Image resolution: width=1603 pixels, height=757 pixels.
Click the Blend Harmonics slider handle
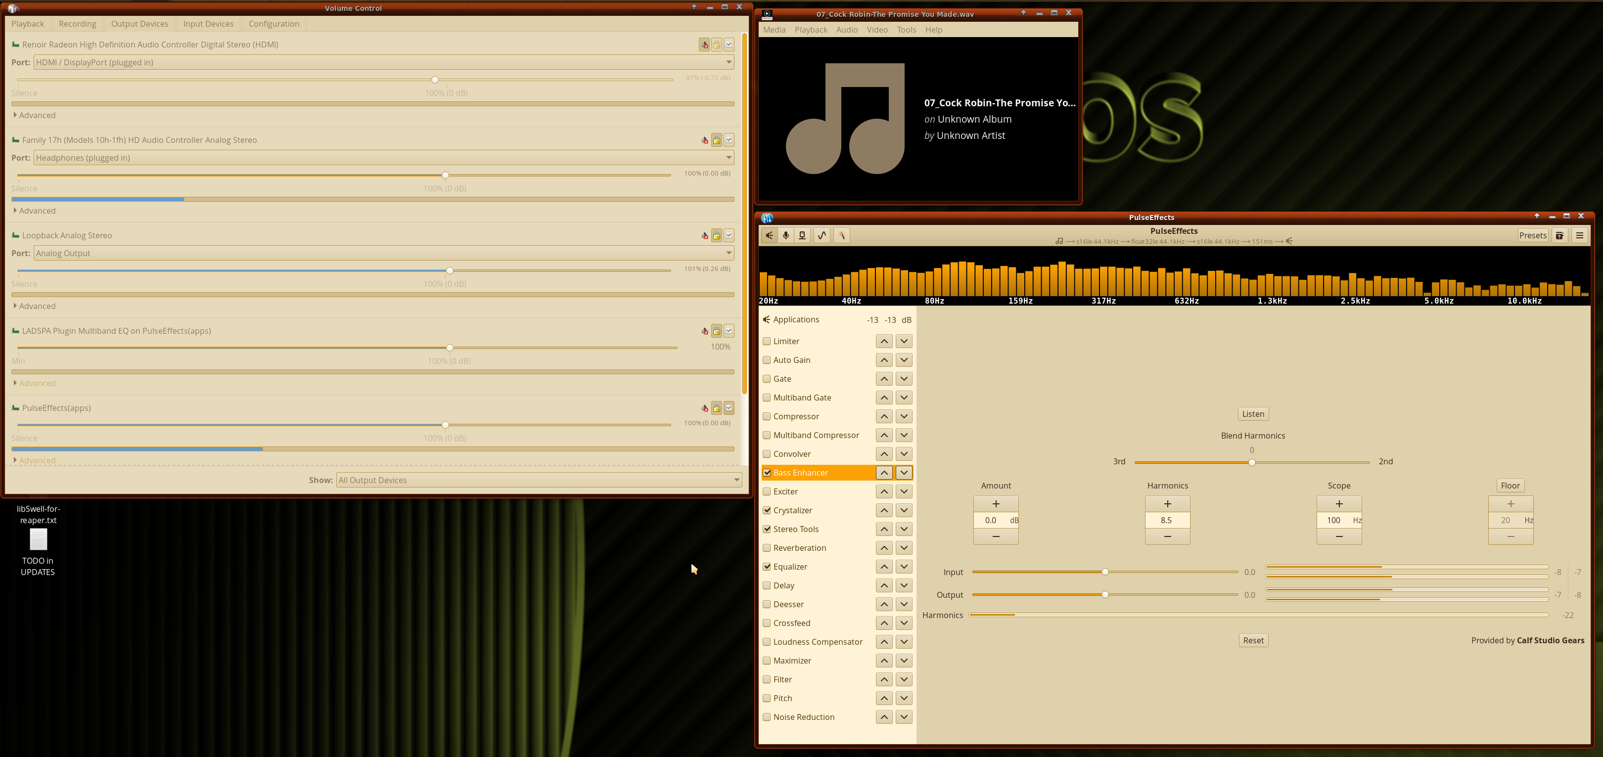[x=1251, y=463]
